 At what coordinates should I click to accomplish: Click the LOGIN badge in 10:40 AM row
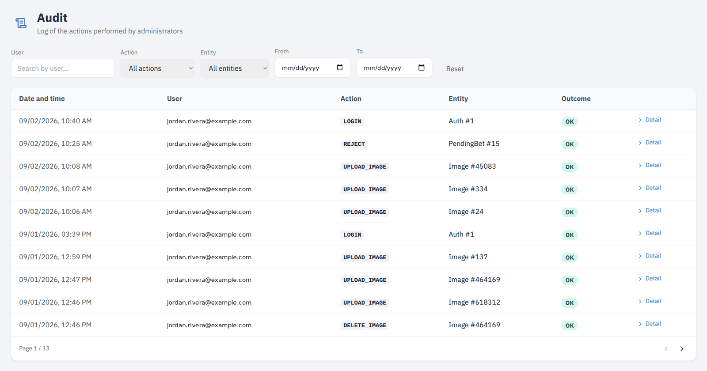[x=352, y=121]
